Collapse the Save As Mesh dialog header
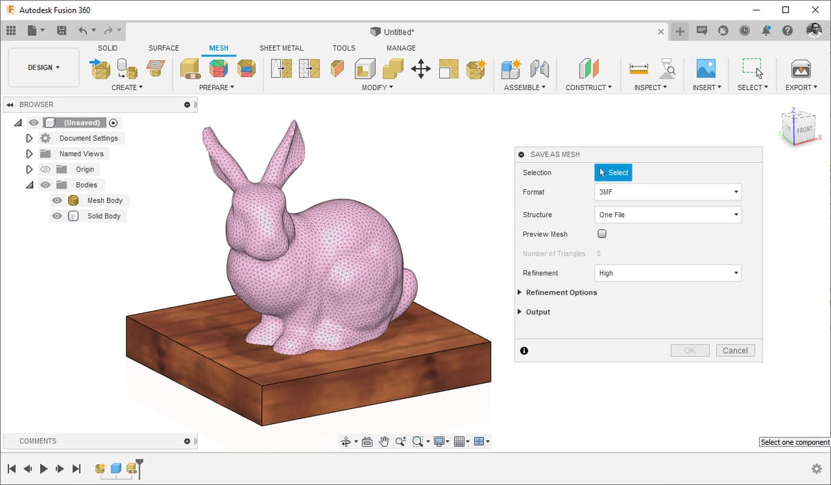Viewport: 831px width, 485px height. pos(521,155)
